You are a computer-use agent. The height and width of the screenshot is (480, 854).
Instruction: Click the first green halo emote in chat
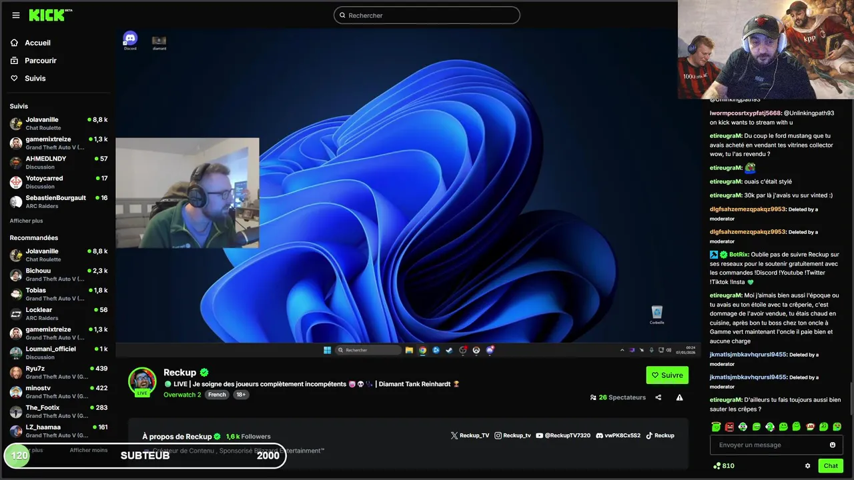point(716,427)
